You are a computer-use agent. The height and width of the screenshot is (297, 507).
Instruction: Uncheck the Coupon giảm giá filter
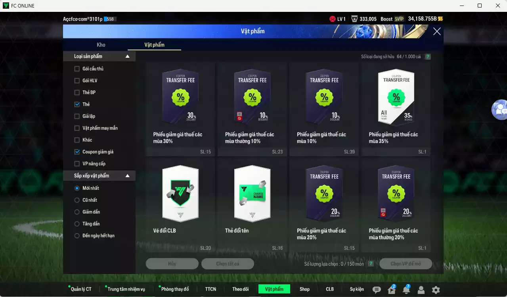(77, 152)
